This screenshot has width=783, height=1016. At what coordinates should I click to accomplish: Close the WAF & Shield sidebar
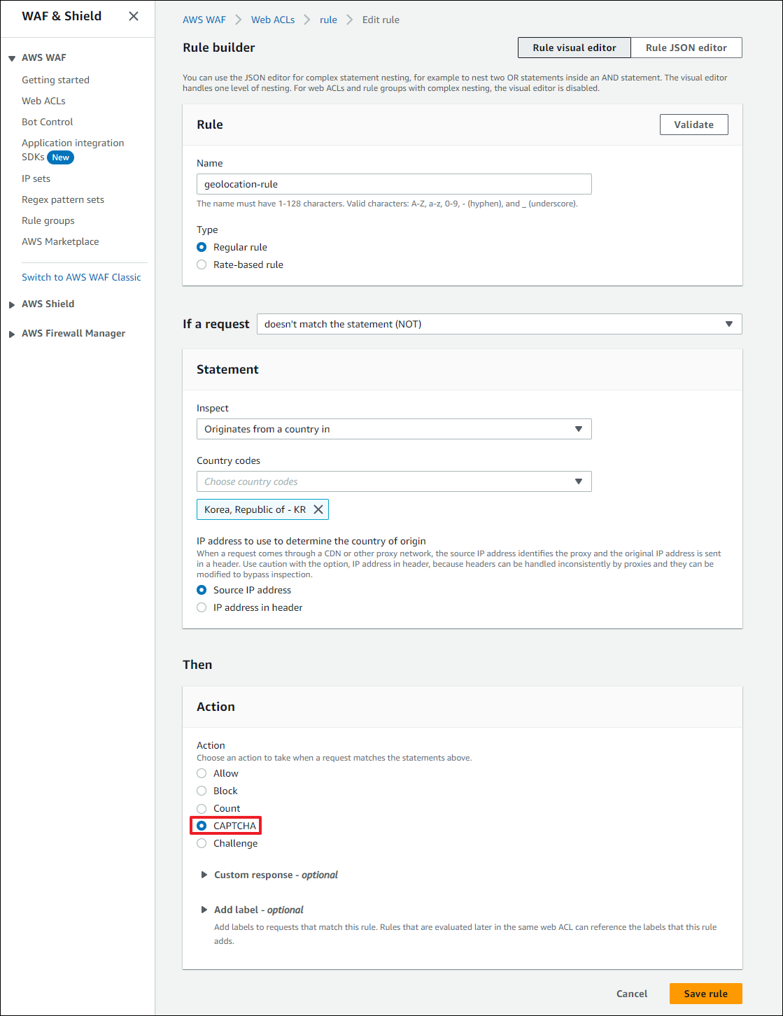[134, 16]
